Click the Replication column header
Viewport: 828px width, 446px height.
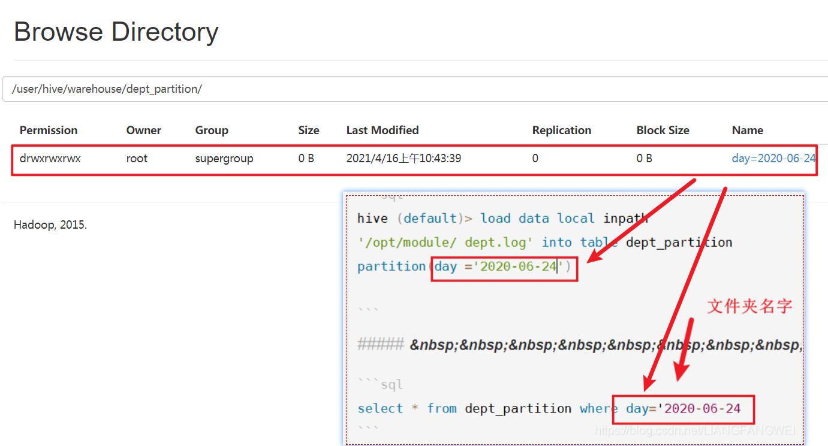[x=562, y=131]
